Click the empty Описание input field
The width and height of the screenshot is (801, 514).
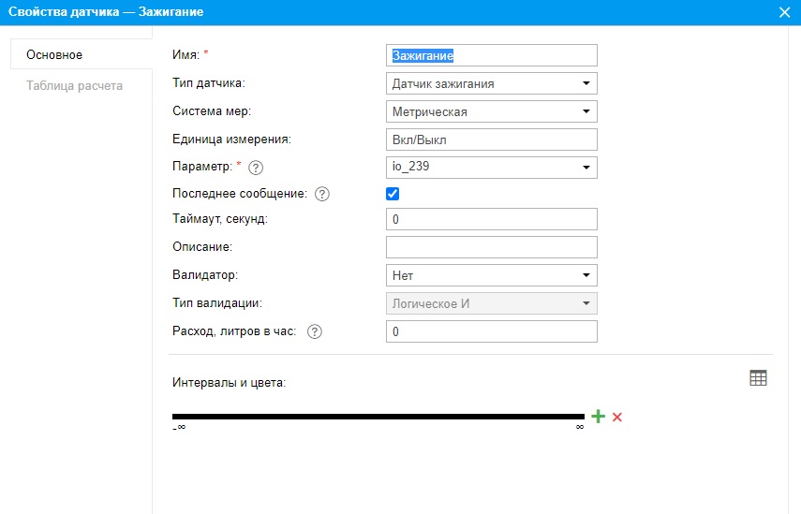492,247
